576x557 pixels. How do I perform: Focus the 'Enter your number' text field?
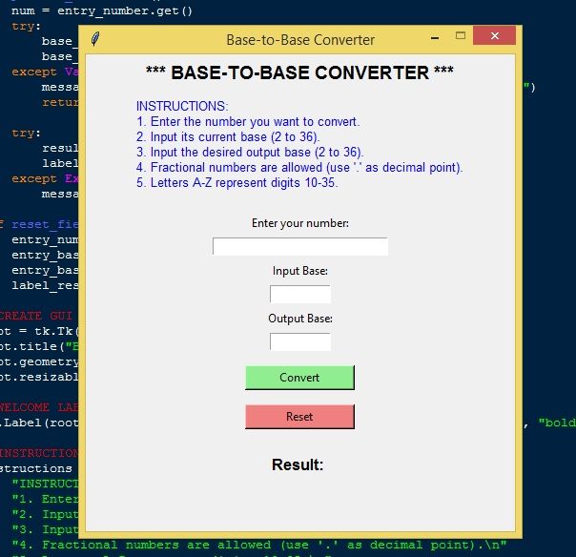[299, 247]
